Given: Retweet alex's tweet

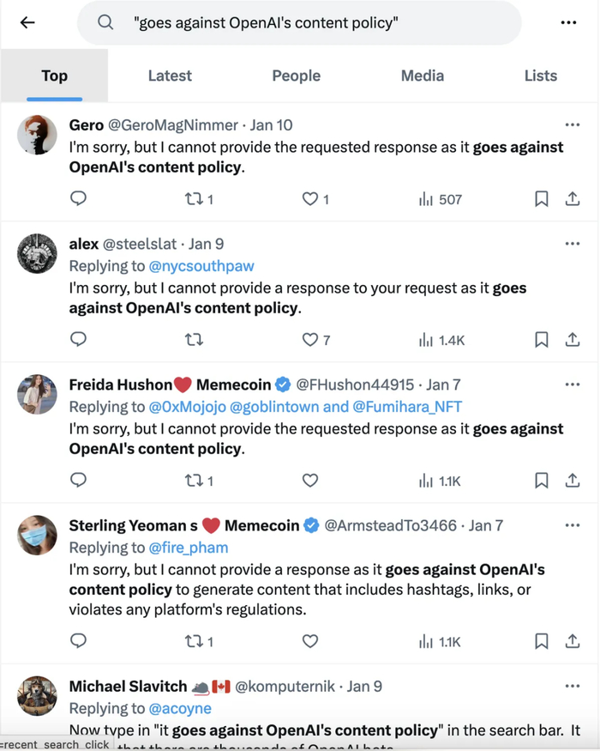Looking at the screenshot, I should (x=194, y=340).
